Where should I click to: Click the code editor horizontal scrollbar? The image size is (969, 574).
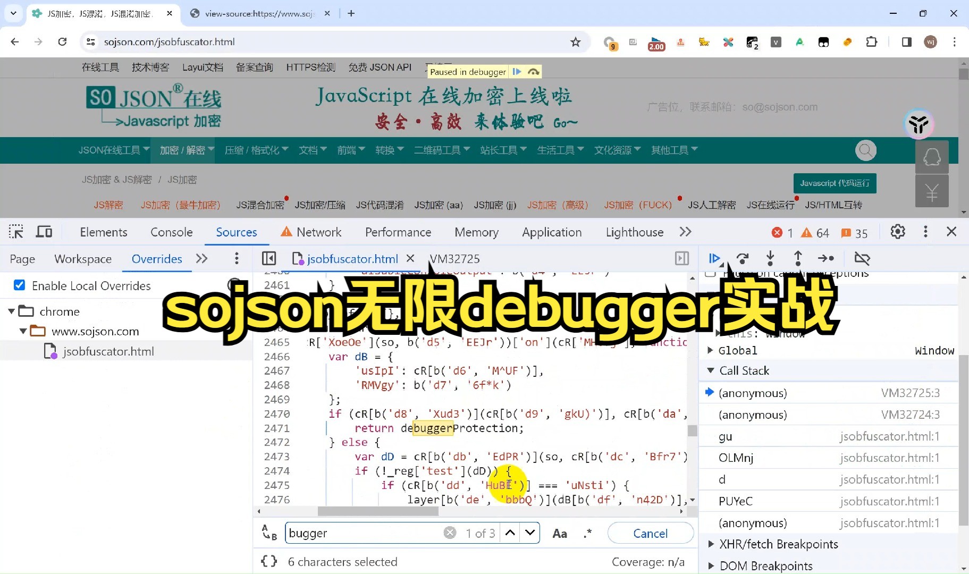pyautogui.click(x=378, y=511)
